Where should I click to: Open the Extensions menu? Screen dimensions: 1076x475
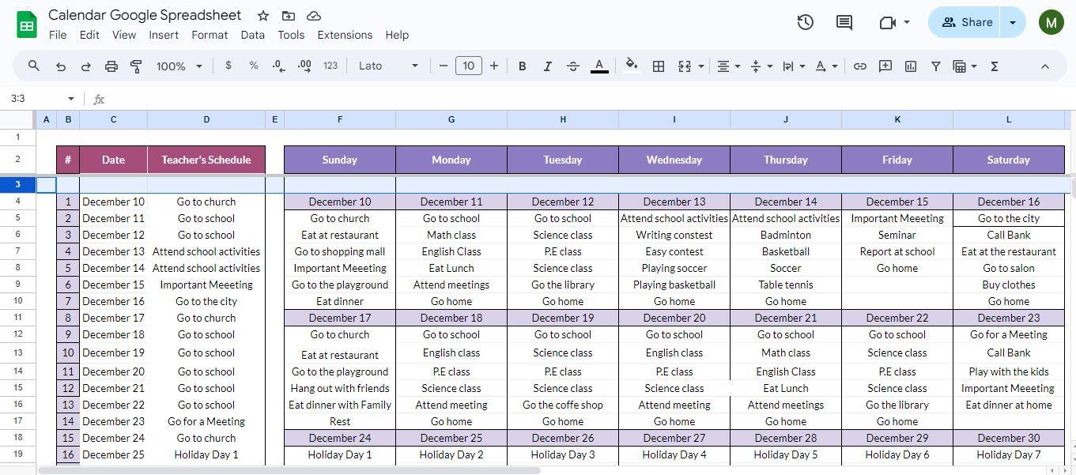[x=345, y=35]
